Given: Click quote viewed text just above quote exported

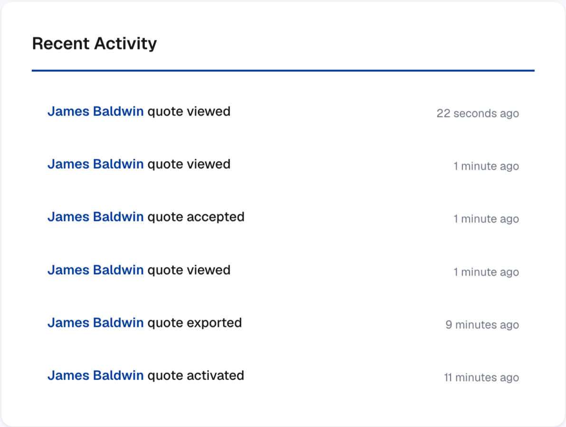Looking at the screenshot, I should (x=189, y=270).
